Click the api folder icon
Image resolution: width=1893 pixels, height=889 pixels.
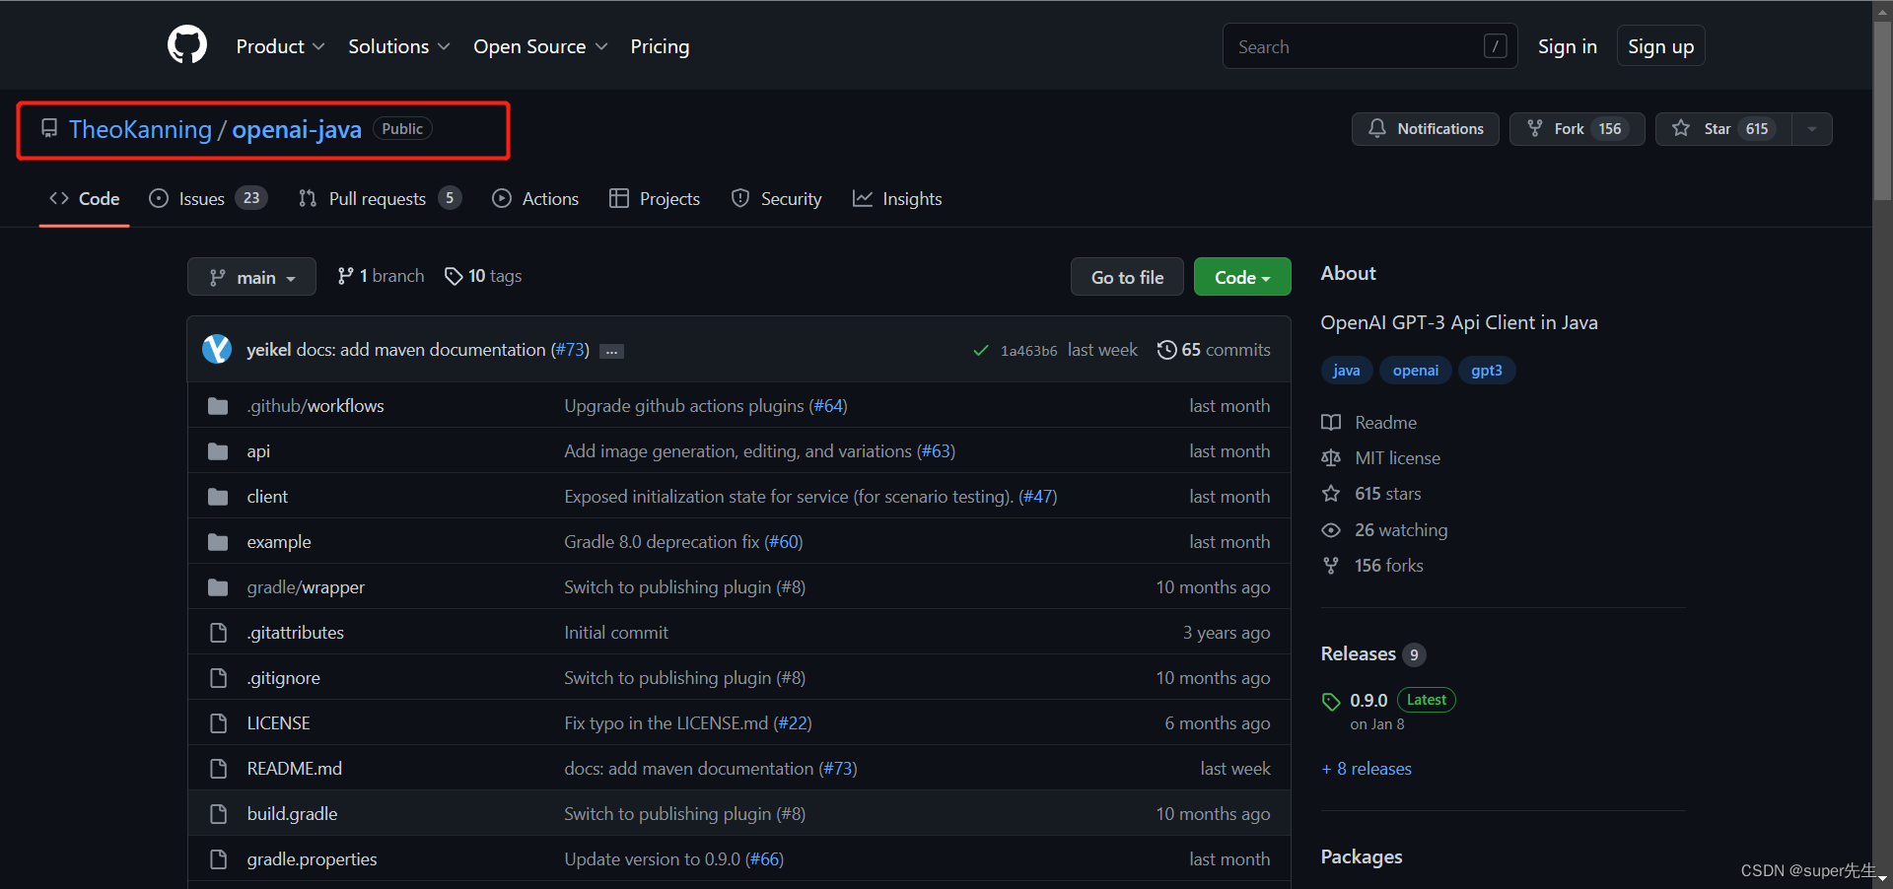(218, 451)
